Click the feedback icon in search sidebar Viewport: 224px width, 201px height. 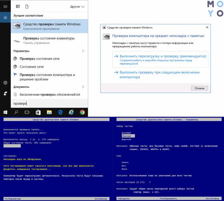(5, 94)
